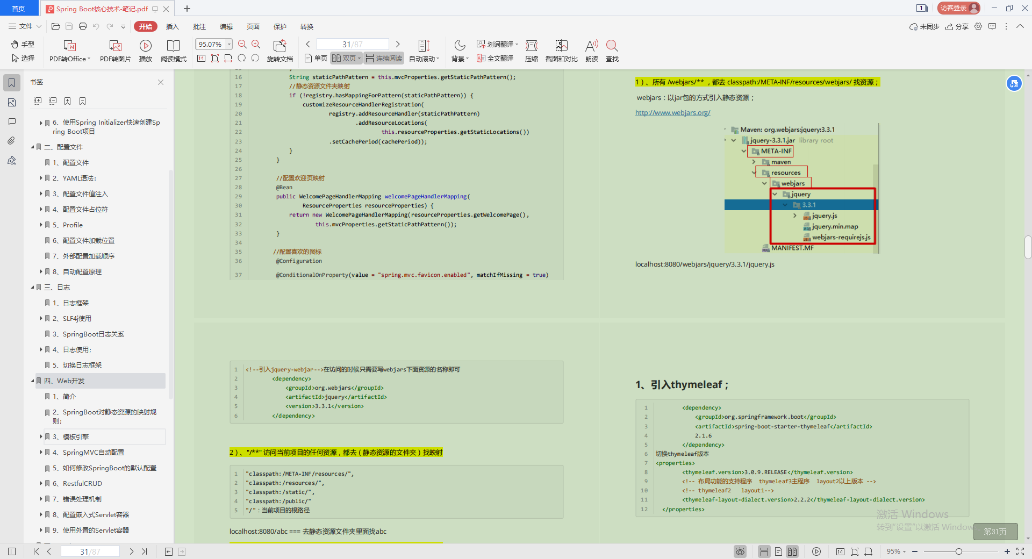Enable single page layout in status bar
This screenshot has width=1032, height=559.
(x=778, y=551)
